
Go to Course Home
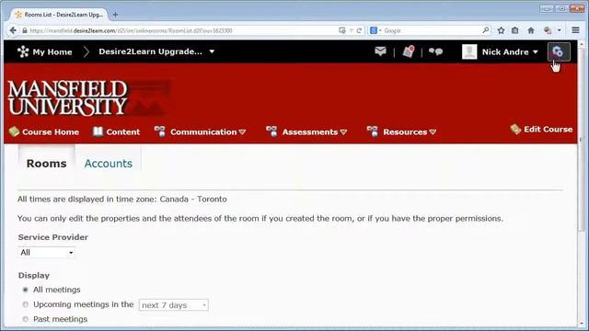(51, 131)
